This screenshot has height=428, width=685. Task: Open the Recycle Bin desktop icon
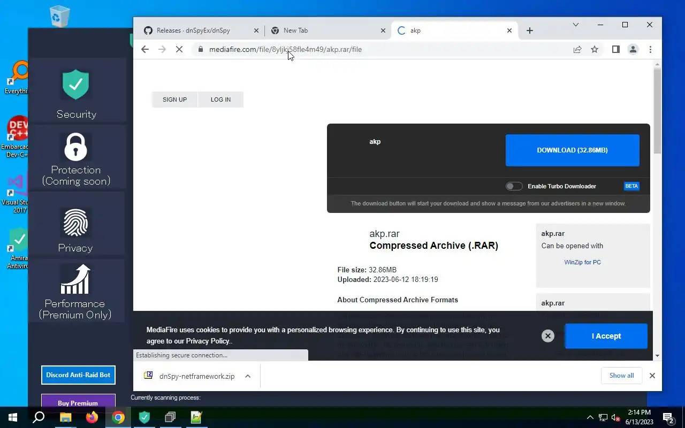pyautogui.click(x=59, y=16)
